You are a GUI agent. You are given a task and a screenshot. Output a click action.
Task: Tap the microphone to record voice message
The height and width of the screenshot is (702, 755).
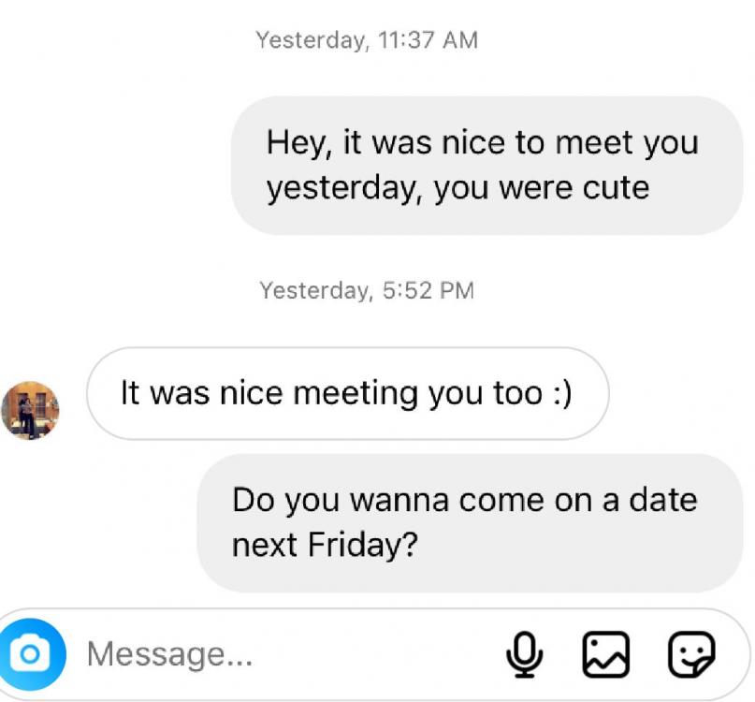(x=525, y=653)
